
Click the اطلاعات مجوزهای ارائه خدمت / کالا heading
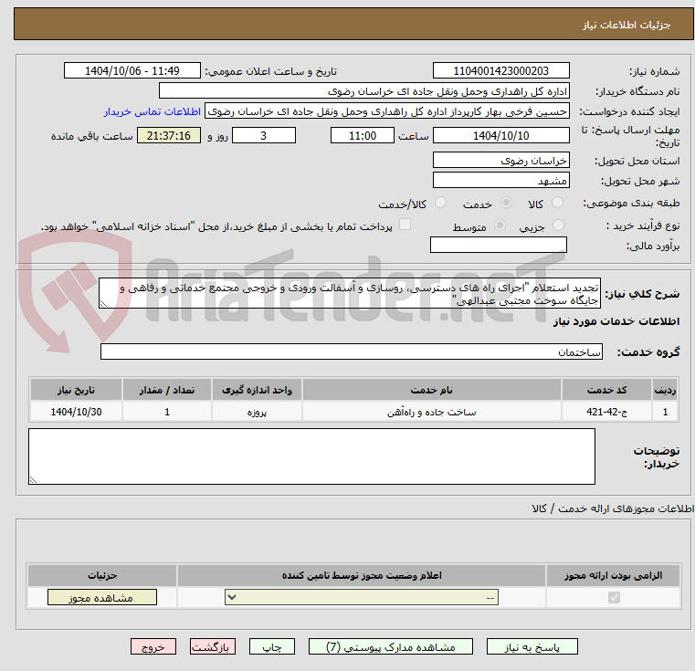click(x=613, y=508)
